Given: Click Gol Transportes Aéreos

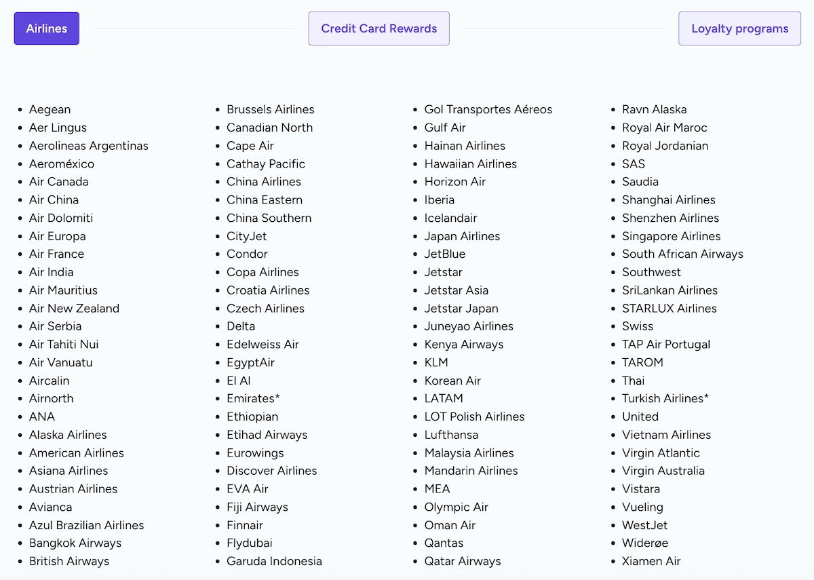Looking at the screenshot, I should (x=488, y=109).
